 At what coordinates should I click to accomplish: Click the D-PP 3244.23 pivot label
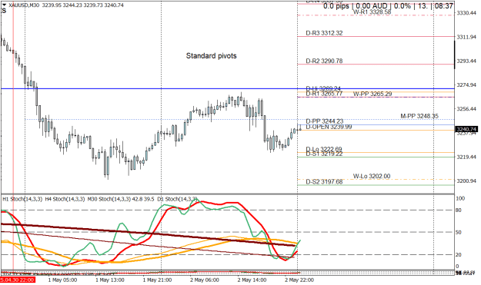pyautogui.click(x=325, y=121)
